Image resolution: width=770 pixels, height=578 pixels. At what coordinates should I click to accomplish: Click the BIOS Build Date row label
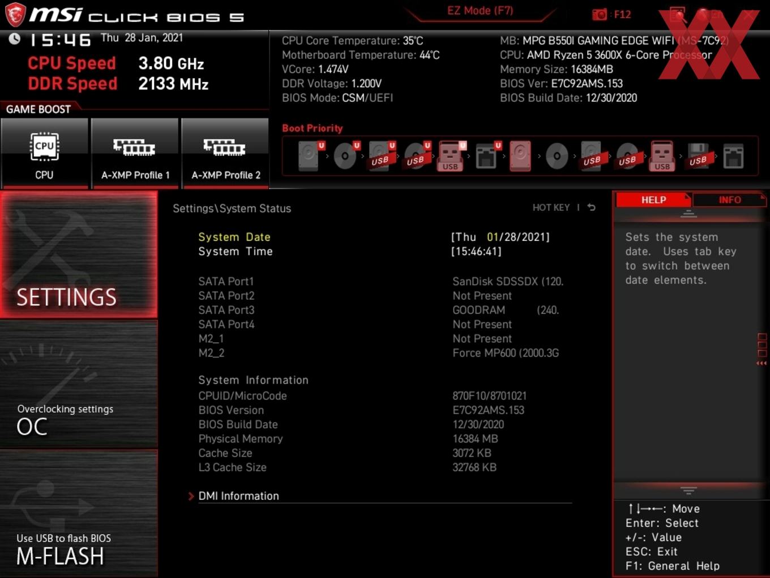click(x=238, y=424)
